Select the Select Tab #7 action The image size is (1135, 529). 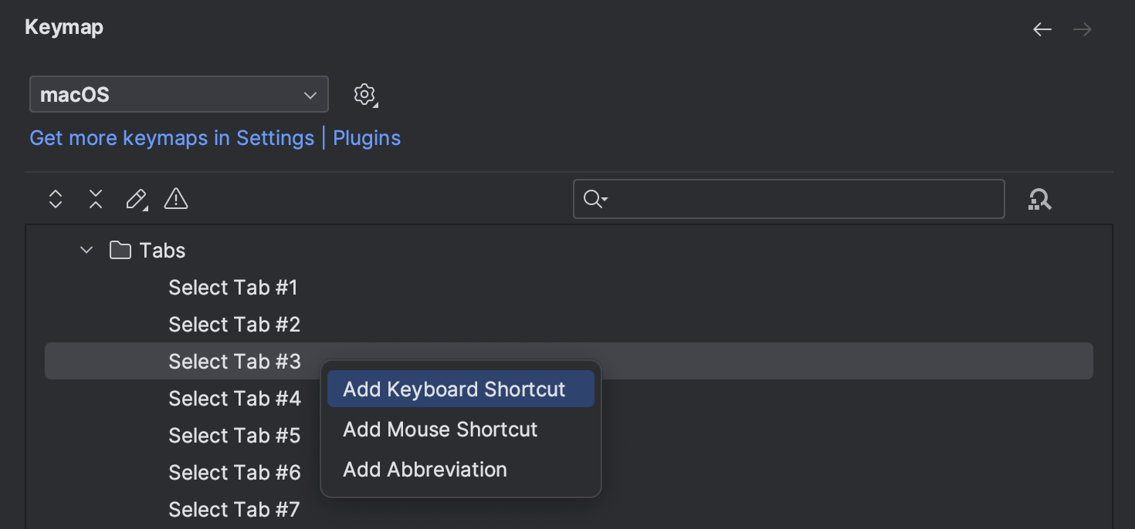pyautogui.click(x=234, y=510)
